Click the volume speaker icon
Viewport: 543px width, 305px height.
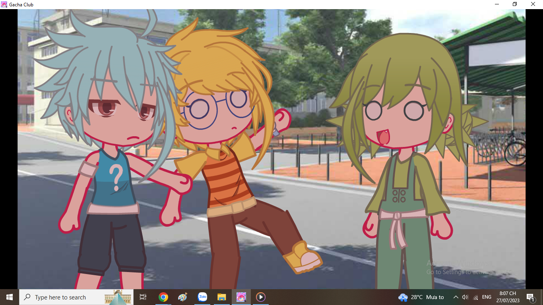465,297
